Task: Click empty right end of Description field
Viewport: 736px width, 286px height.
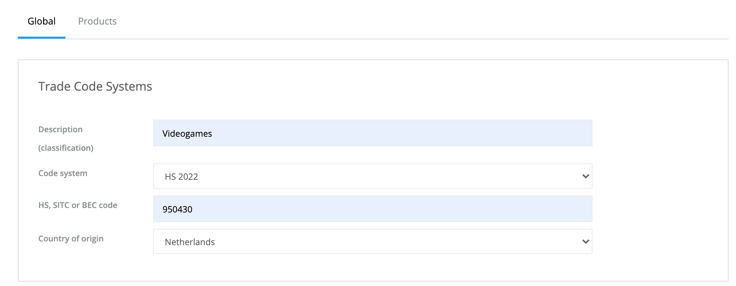Action: (558, 133)
